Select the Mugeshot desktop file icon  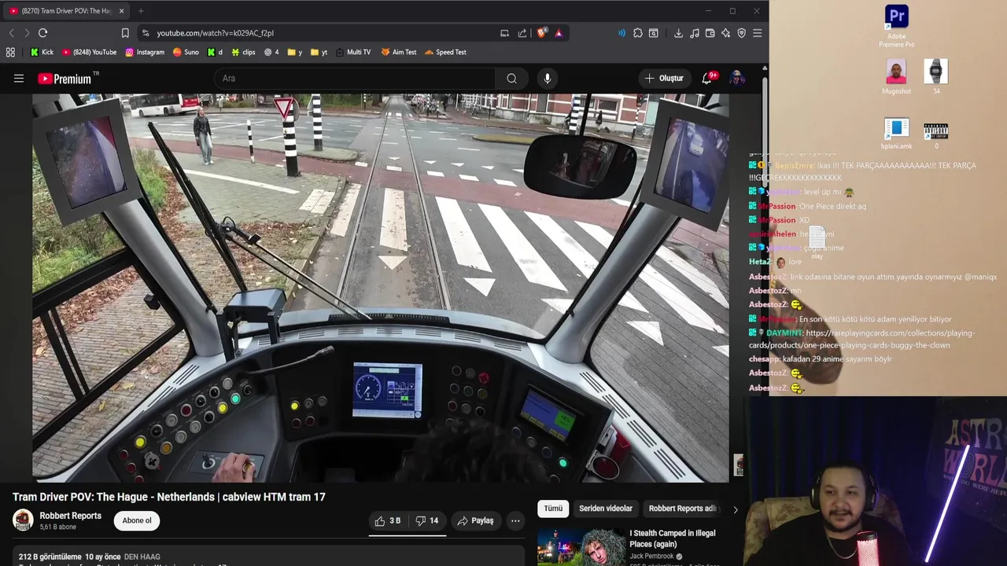[896, 77]
